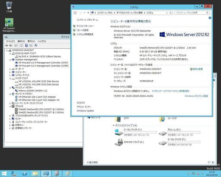
Task: Select ローカル ディスク (F:) drive in Explorer
Action: [180, 142]
